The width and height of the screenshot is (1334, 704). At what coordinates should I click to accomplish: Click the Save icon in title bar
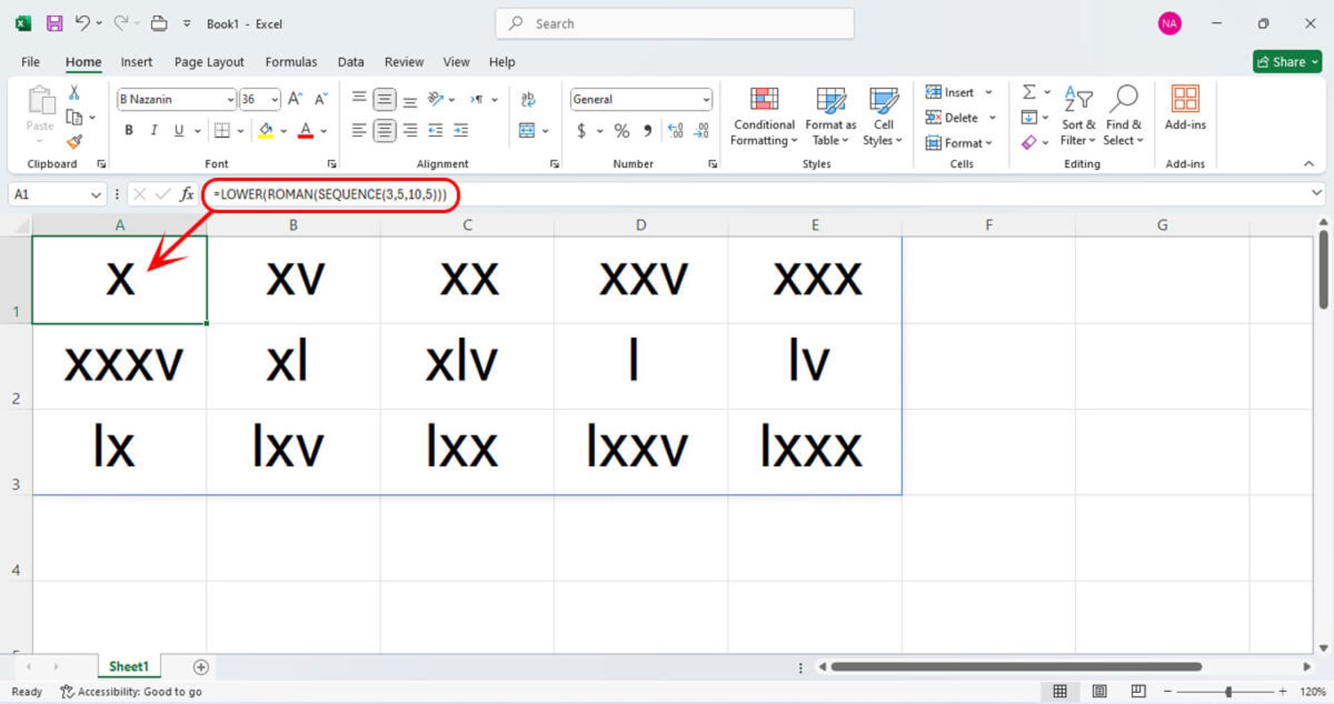54,24
